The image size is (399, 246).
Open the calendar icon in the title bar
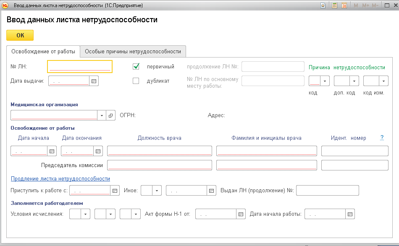344,5
